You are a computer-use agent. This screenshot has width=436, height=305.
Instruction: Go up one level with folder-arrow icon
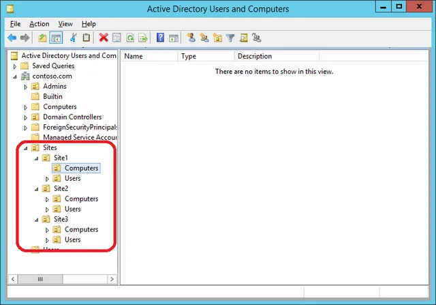pos(42,38)
